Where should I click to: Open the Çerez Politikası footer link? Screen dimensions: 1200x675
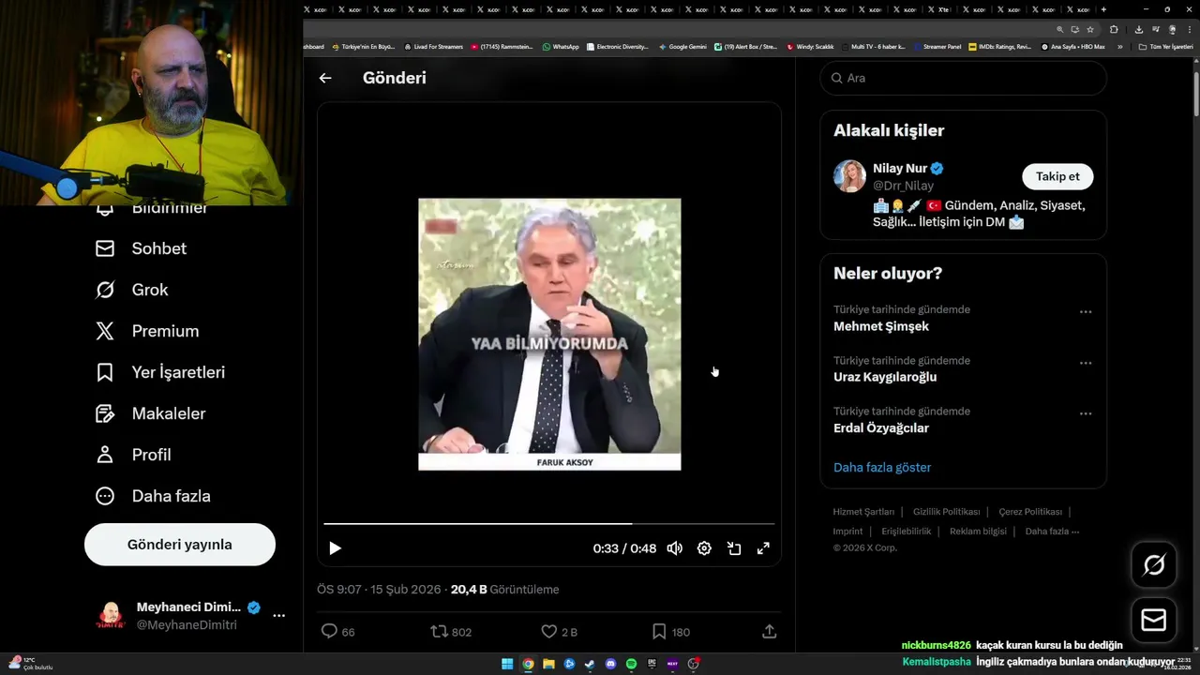click(x=1030, y=512)
